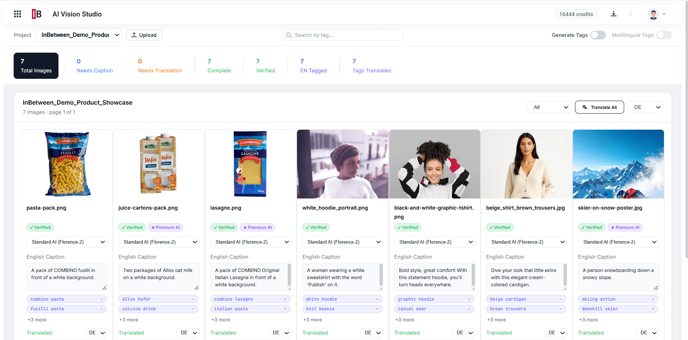Viewport: 688px width, 340px height.
Task: Click the search magnifier icon
Action: (x=289, y=35)
